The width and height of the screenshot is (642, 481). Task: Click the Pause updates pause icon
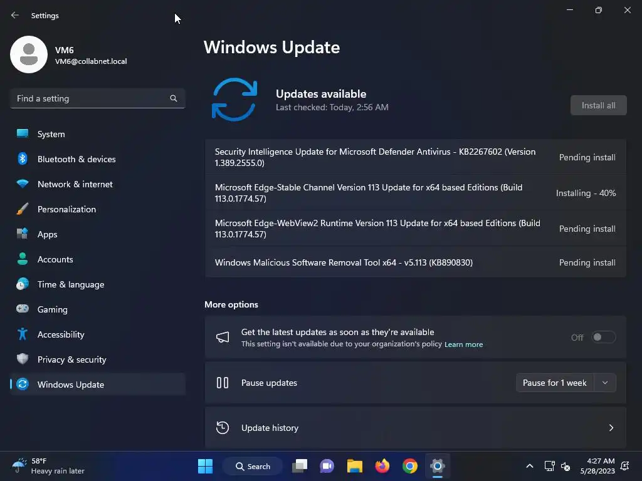click(223, 383)
